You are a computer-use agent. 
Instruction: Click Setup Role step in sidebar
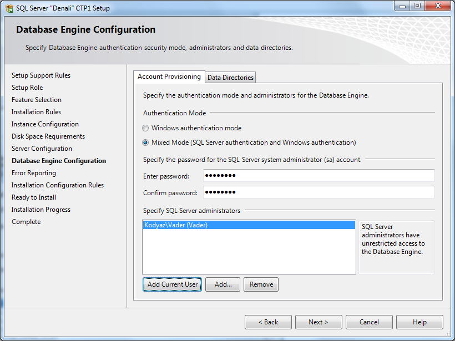tap(27, 88)
